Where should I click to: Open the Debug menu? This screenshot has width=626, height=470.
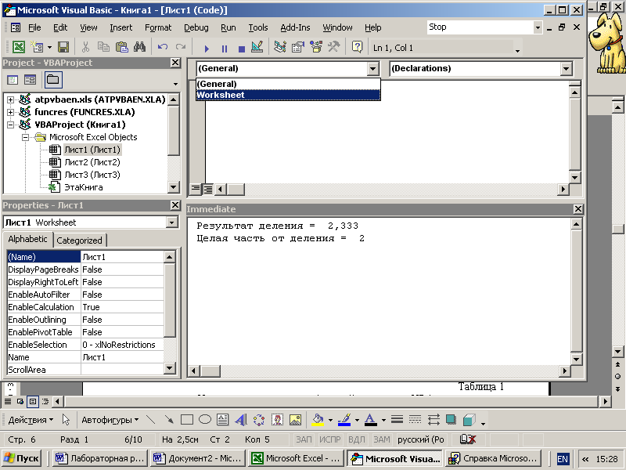pyautogui.click(x=196, y=27)
